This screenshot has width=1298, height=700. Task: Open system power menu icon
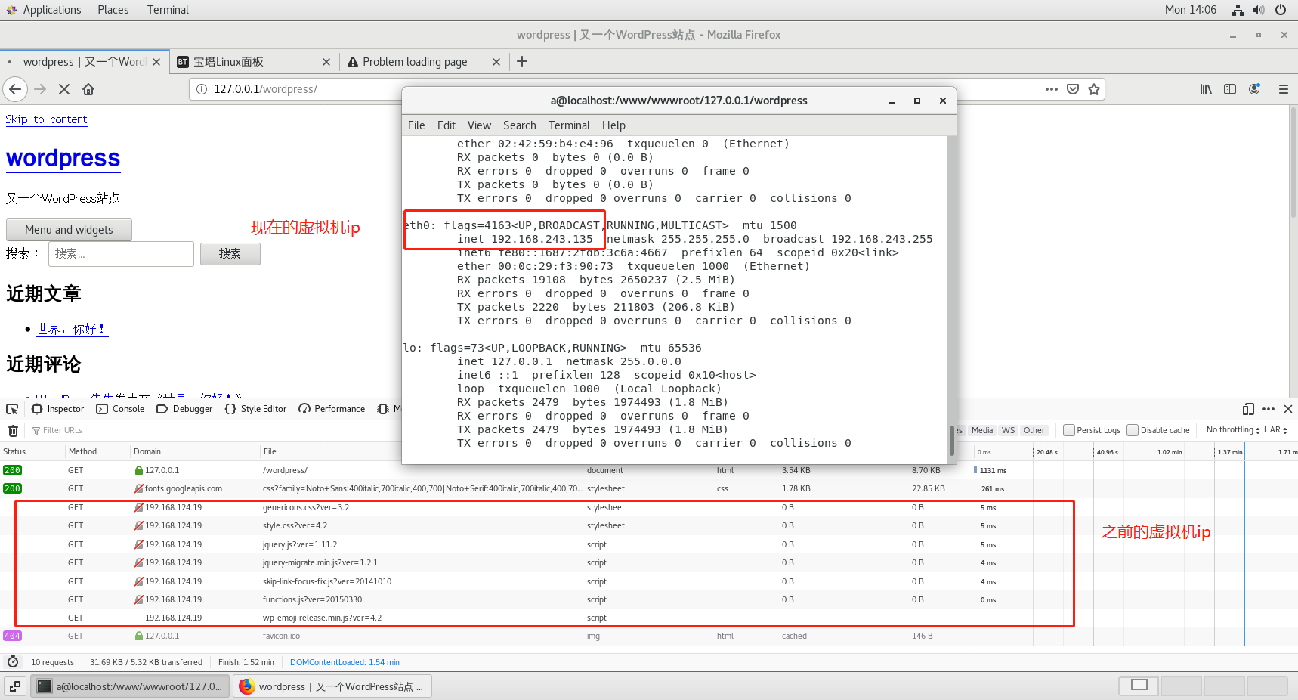(1280, 10)
